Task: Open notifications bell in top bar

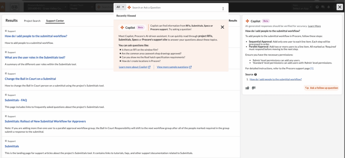Action: click(x=328, y=7)
